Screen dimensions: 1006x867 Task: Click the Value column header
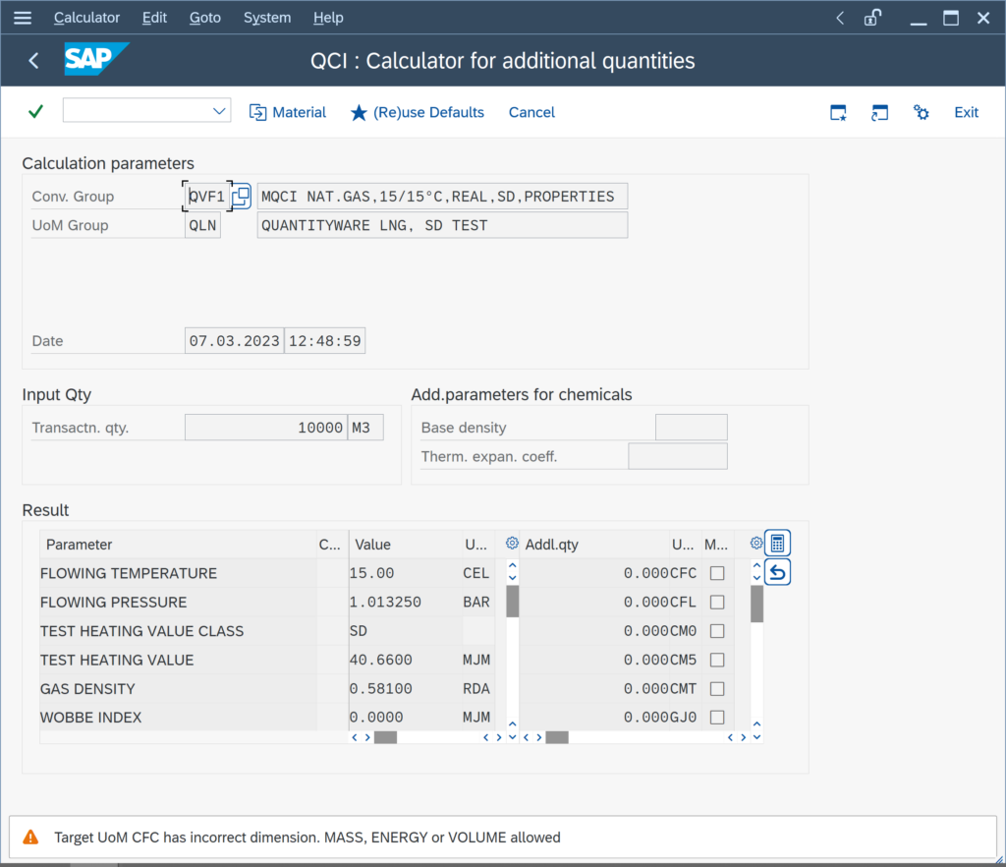tap(406, 545)
